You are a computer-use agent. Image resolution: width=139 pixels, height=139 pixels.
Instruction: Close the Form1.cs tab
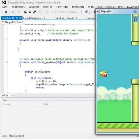point(21,18)
